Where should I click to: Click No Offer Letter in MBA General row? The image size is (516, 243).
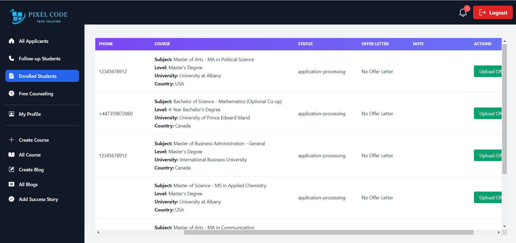377,155
